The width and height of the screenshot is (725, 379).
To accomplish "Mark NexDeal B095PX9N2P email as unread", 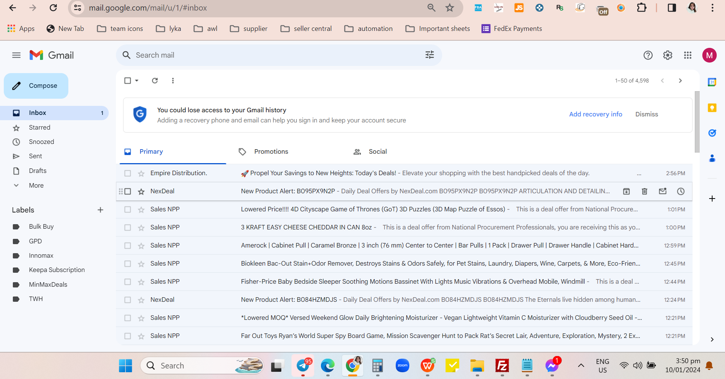I will 663,191.
